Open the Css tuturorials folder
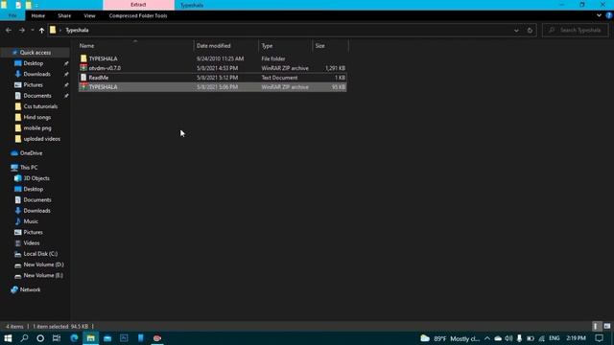614x345 pixels. [40, 106]
